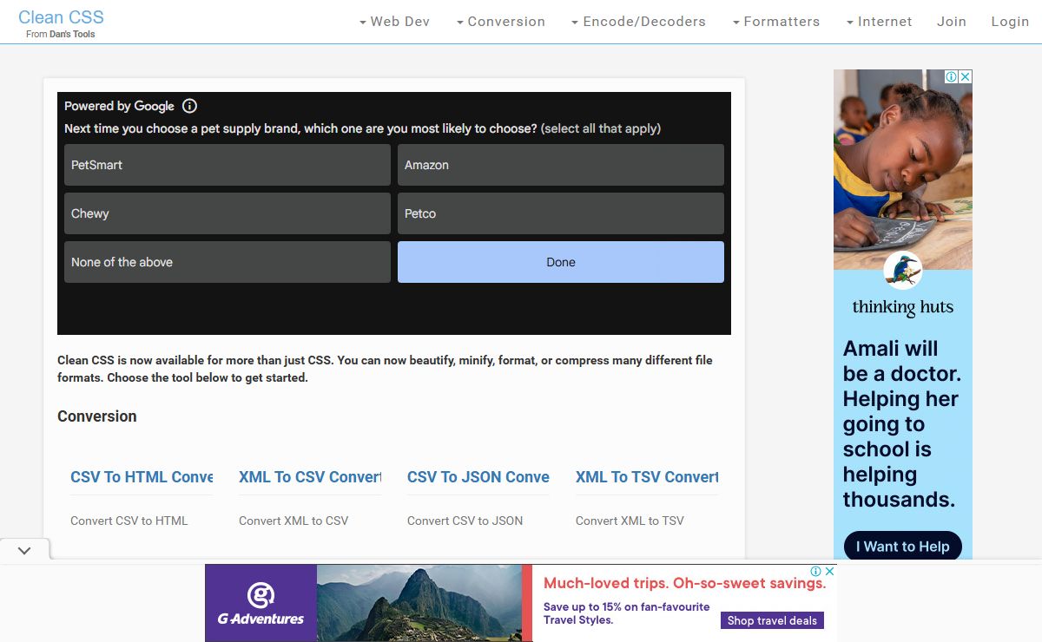Select the Amazon survey option
Screen dimensions: 1042x642
[x=560, y=165]
